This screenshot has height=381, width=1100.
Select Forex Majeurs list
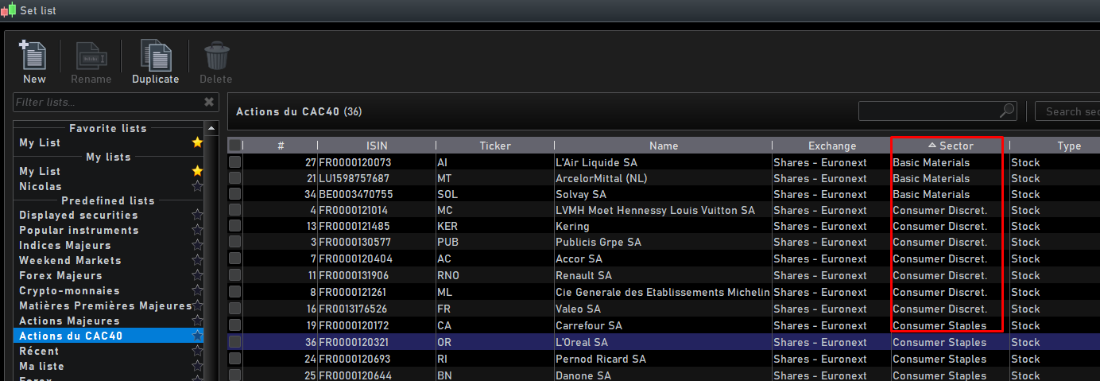tap(61, 276)
